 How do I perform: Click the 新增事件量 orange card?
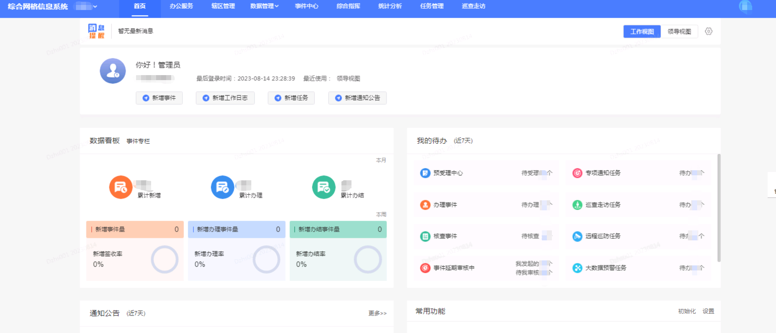[135, 230]
